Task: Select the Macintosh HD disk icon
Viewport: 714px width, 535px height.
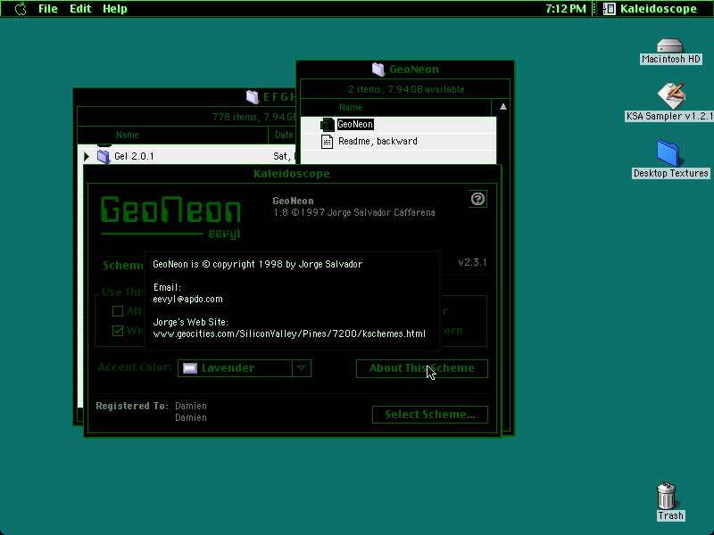Action: 669,46
